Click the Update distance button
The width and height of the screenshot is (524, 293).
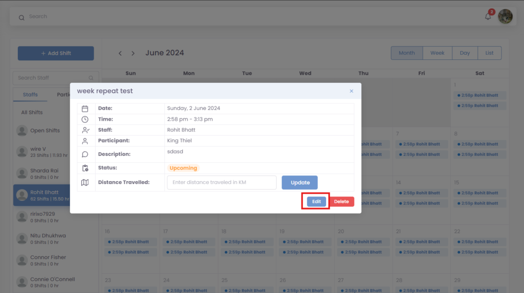coord(300,183)
